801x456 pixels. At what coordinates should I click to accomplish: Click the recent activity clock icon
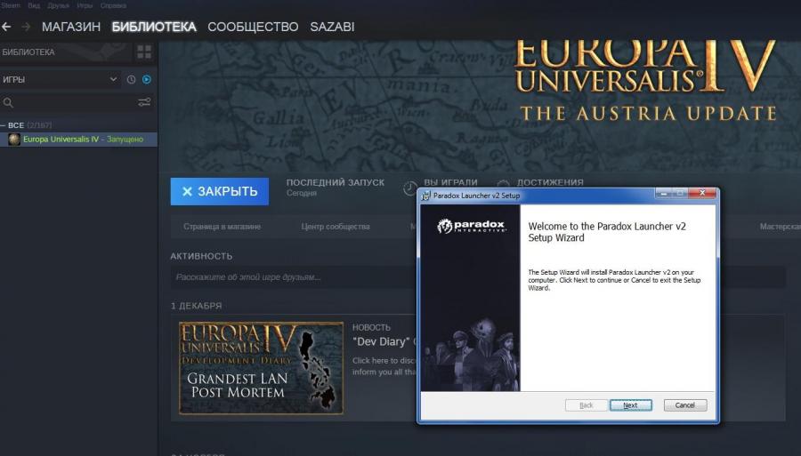pyautogui.click(x=132, y=79)
